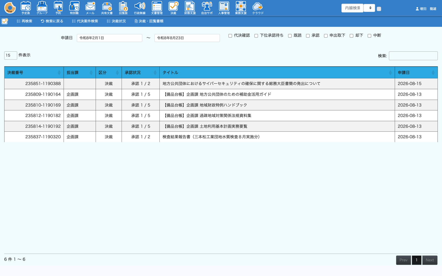The height and width of the screenshot is (276, 442).
Task: Open the 業務支援 work support icon
Action: [x=241, y=8]
